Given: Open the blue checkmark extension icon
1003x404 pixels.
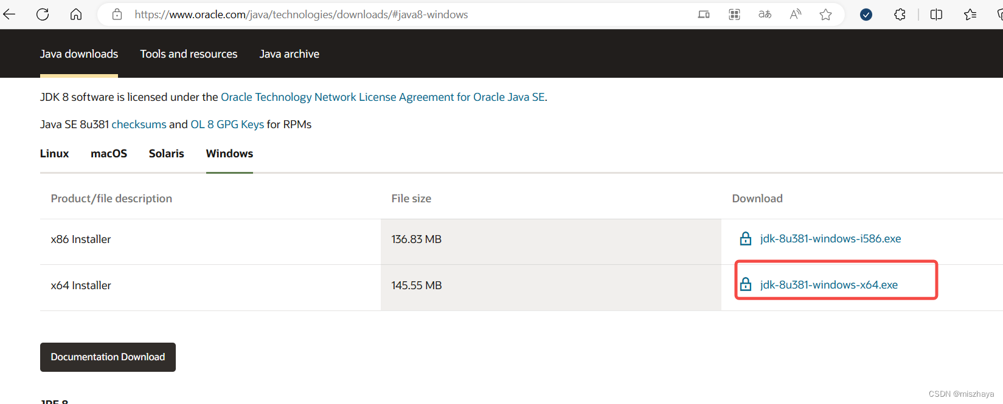Looking at the screenshot, I should pos(866,15).
